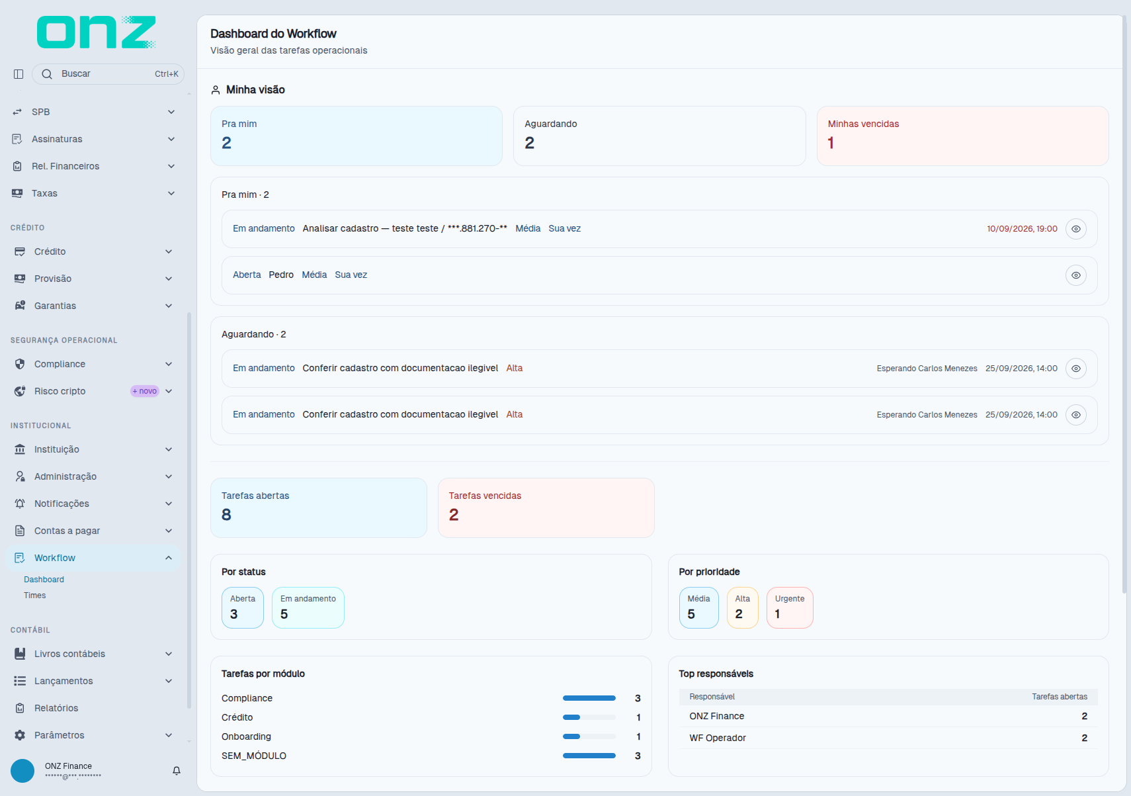Click the Alta priority chip
Screen dimensions: 1131x796
coord(743,607)
